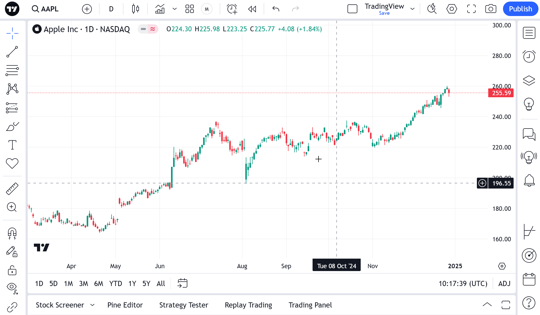Select the text annotation tool
540x315 pixels.
12,145
